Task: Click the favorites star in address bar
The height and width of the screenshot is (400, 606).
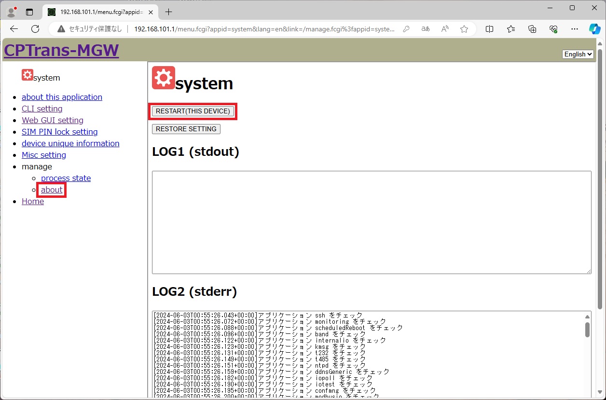Action: (464, 29)
